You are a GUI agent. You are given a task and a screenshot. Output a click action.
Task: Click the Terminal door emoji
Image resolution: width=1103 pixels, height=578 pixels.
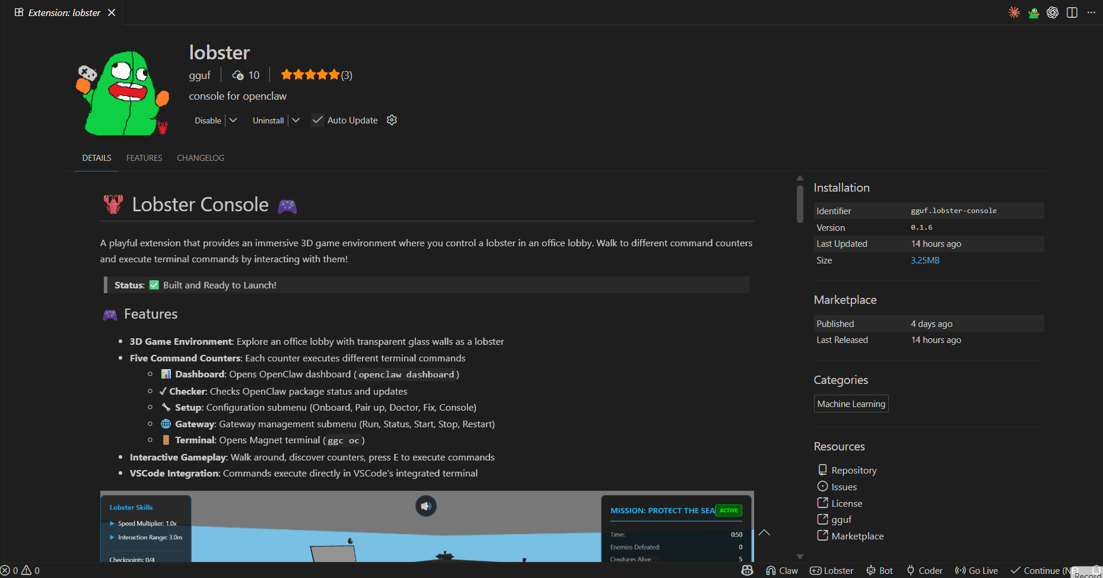click(x=166, y=440)
